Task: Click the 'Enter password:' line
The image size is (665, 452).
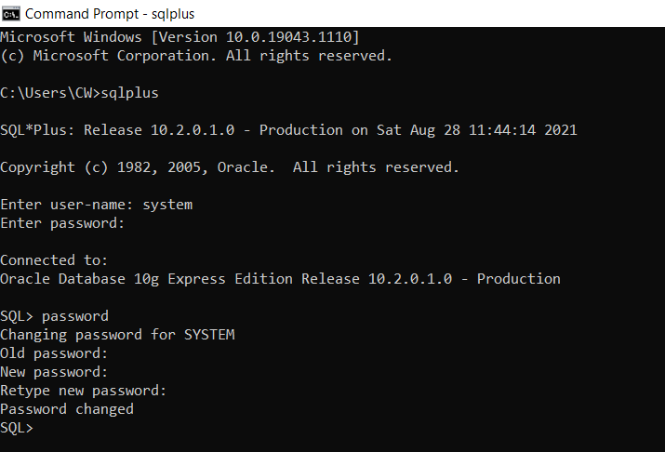Action: [62, 223]
